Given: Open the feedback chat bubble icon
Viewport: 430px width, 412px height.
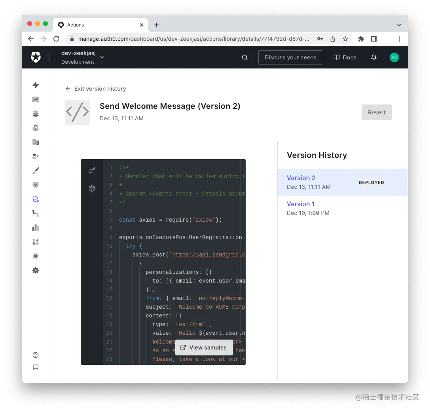Looking at the screenshot, I should tap(36, 367).
